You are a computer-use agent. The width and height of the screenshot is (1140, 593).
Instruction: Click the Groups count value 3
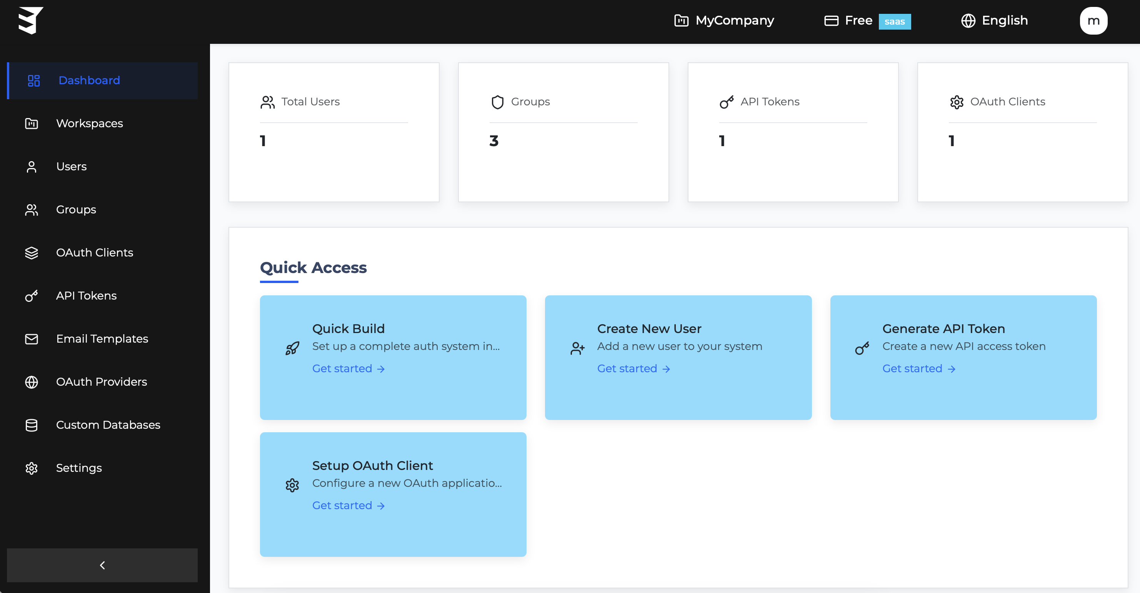point(494,141)
